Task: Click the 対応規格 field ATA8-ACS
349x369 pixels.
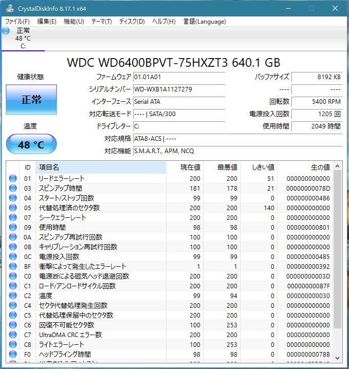Action: pos(237,139)
